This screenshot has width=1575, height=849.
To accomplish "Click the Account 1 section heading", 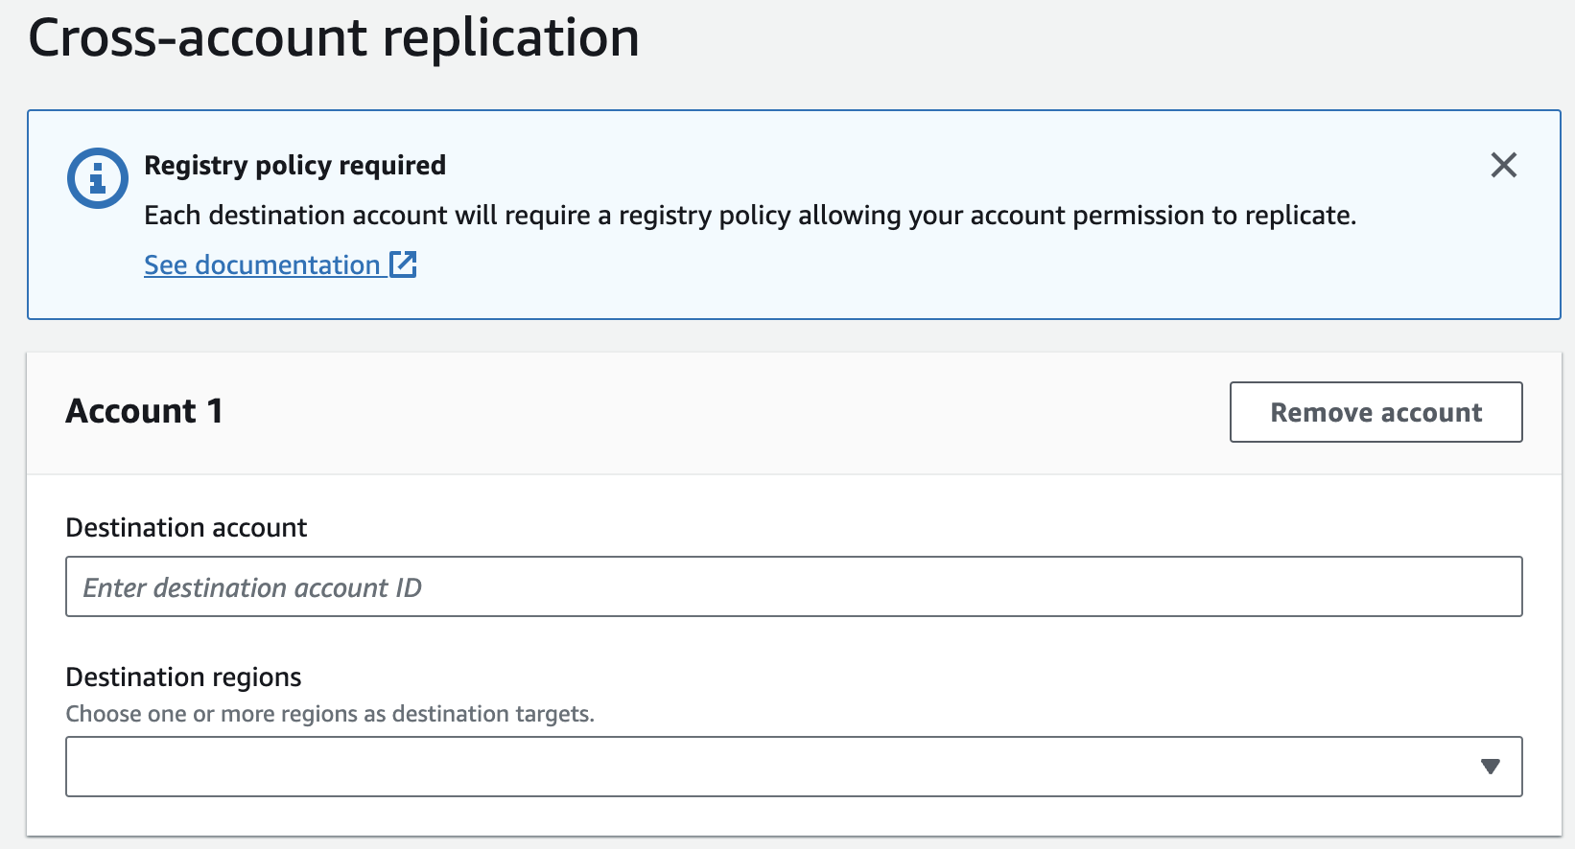I will 144,411.
